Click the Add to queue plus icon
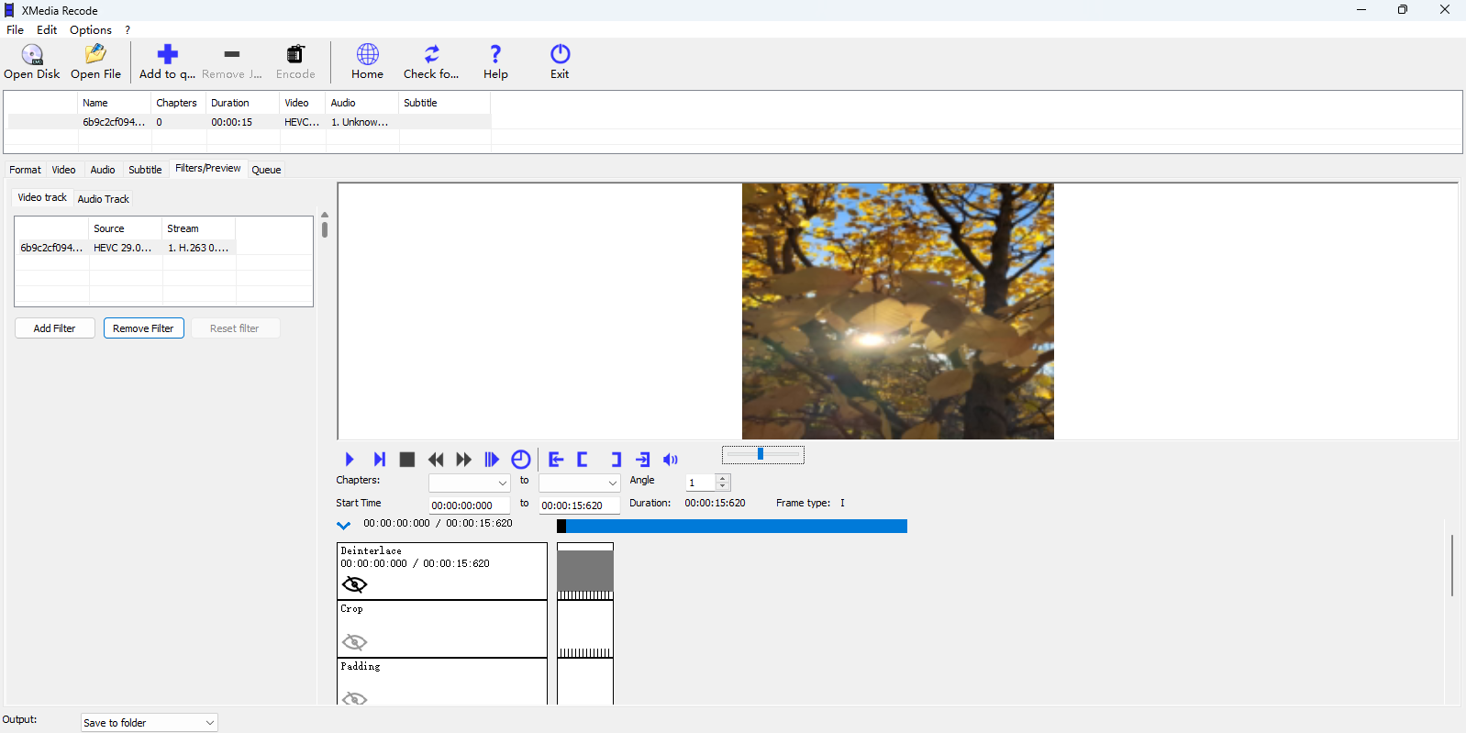The image size is (1466, 733). tap(167, 55)
